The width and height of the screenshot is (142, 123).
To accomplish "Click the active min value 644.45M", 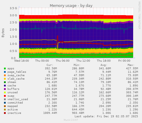I will pyautogui.click(x=78, y=110).
